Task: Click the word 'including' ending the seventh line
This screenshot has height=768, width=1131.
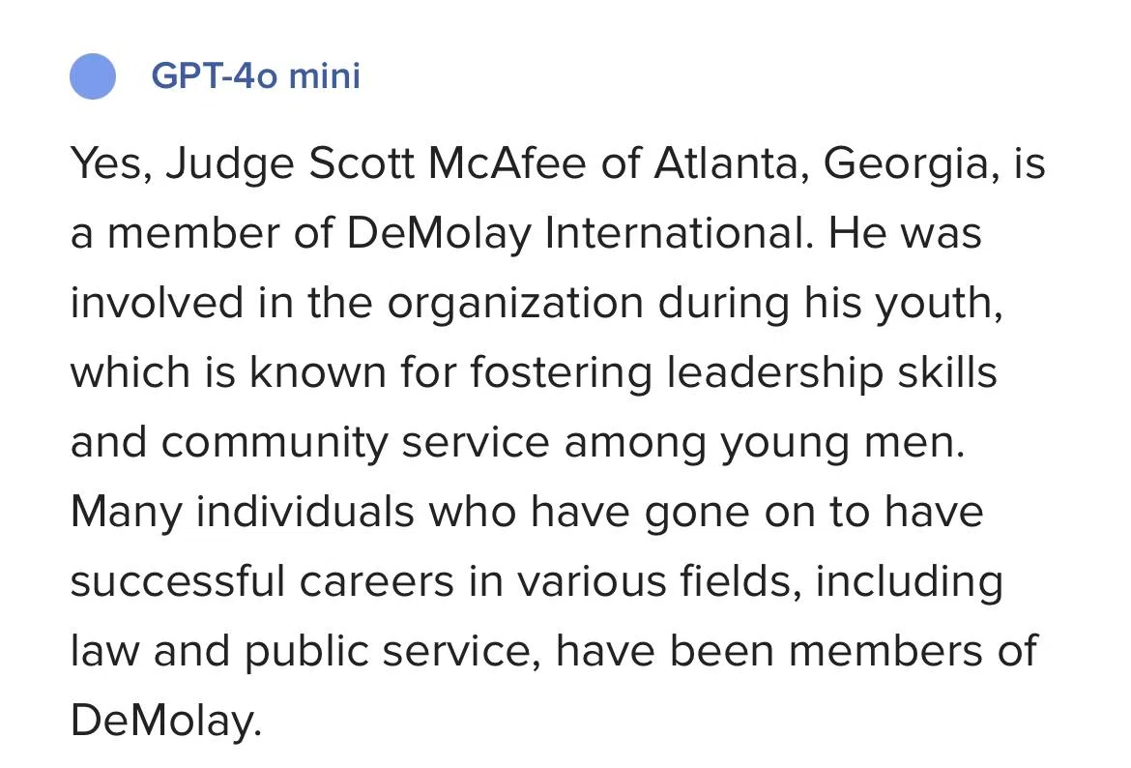Action: click(x=910, y=581)
